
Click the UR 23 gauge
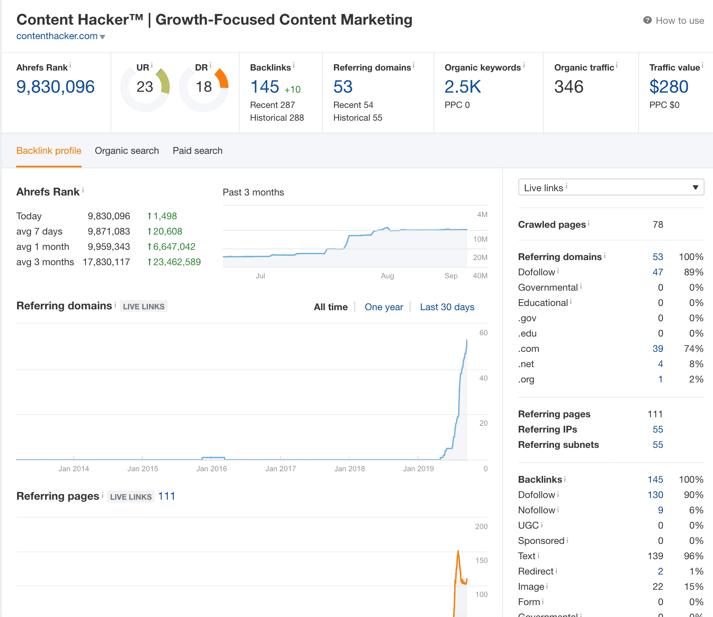click(x=145, y=87)
